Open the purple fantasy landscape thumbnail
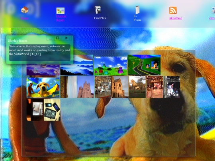This screenshot has width=215, height=161. pyautogui.click(x=43, y=70)
